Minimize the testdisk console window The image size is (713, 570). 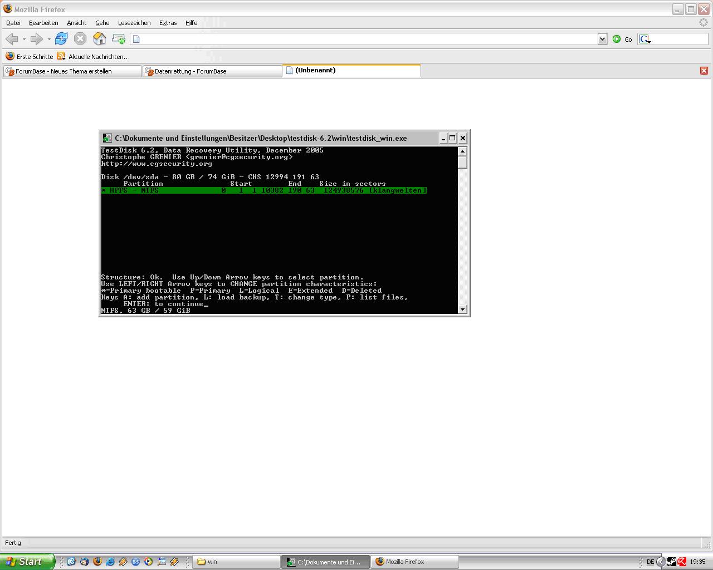pos(443,138)
